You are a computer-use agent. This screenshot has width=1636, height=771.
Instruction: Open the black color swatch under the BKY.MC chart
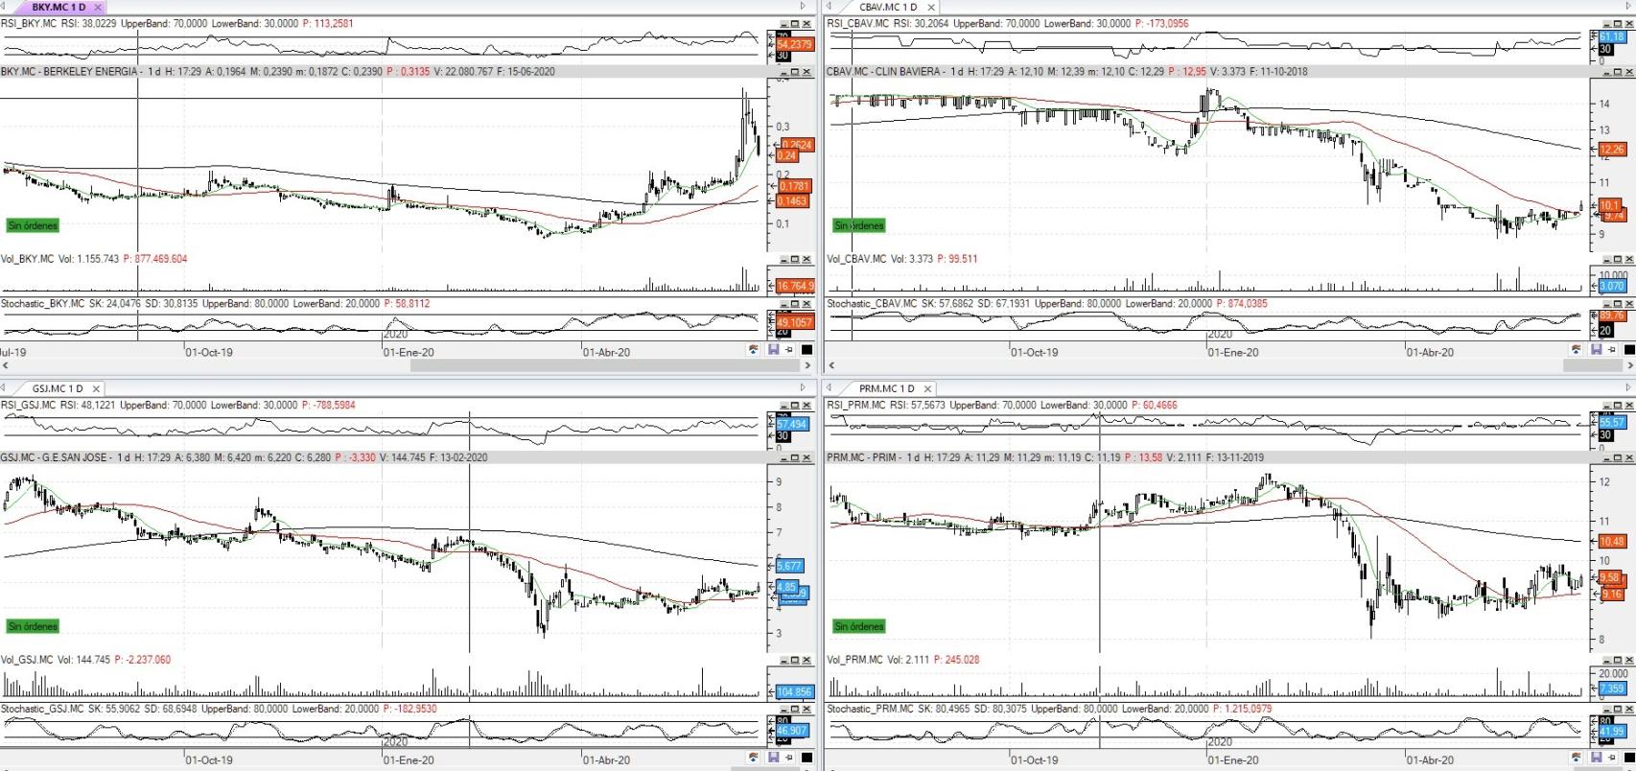[x=806, y=349]
